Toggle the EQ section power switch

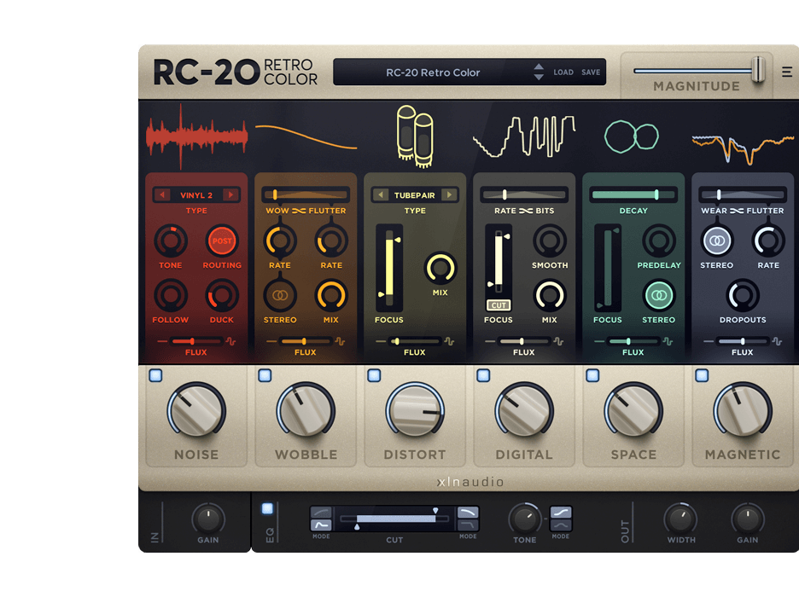click(x=268, y=509)
